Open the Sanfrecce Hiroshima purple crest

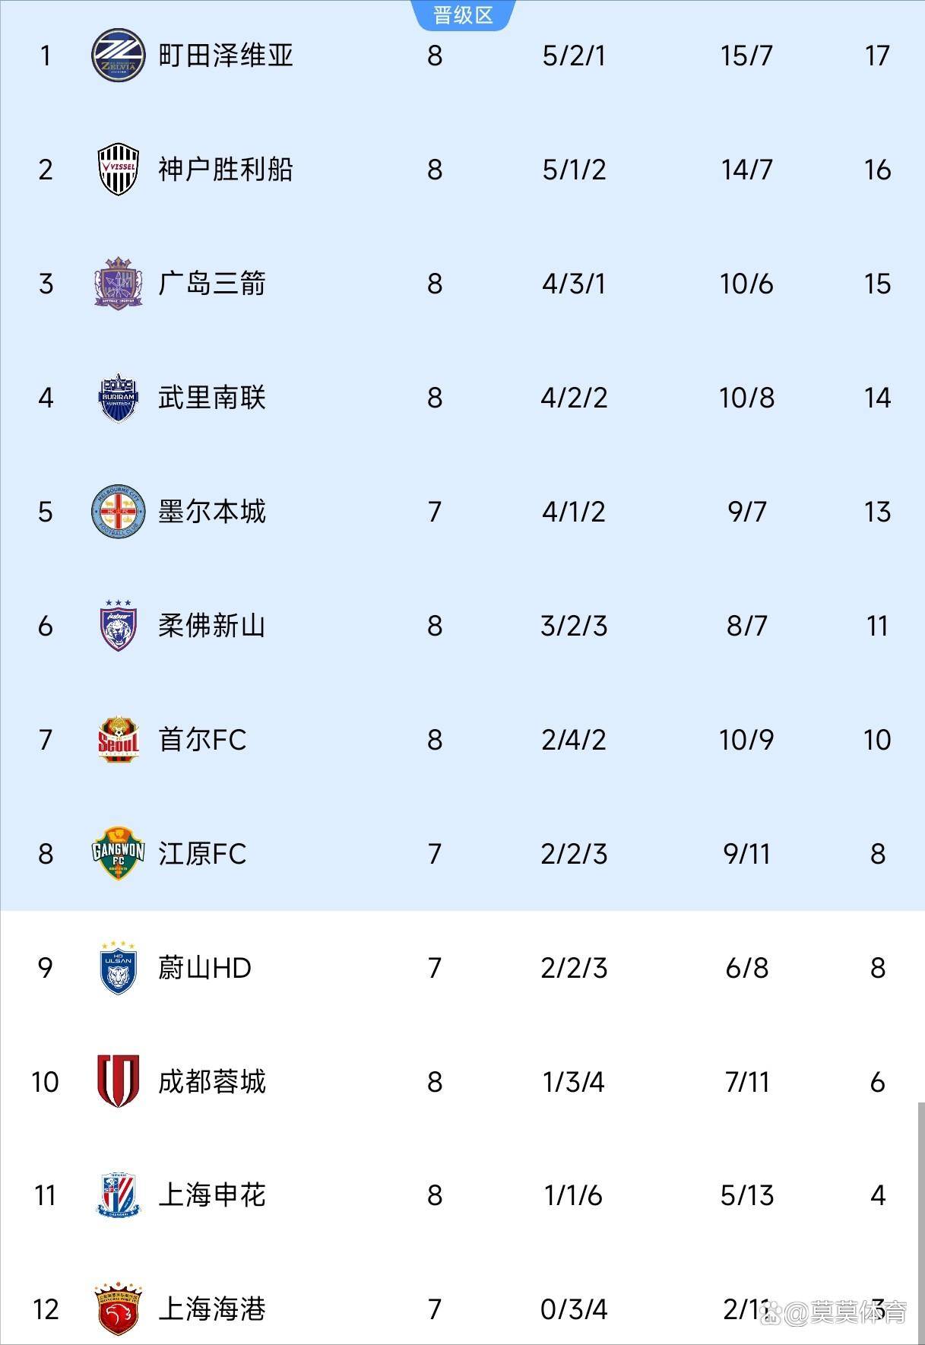(x=118, y=284)
